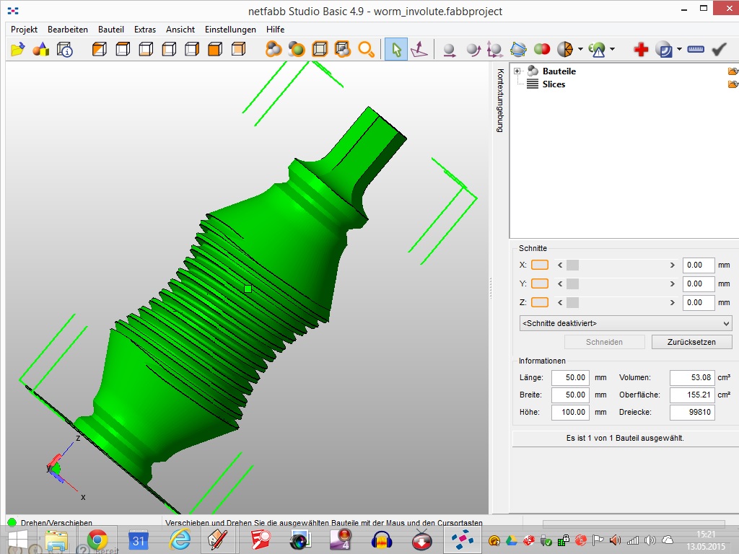
Task: Open dropdown arrow beside warning sphere icon
Action: 612,49
